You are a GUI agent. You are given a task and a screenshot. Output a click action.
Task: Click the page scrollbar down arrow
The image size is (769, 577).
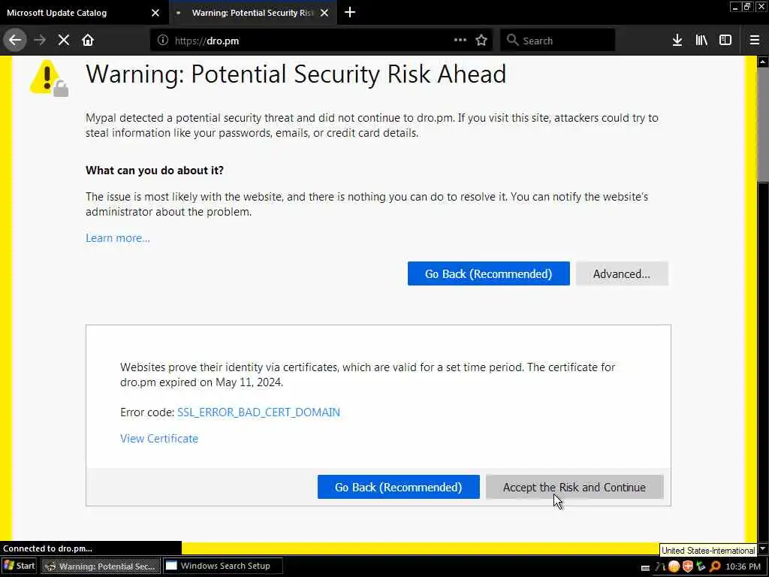coord(763,548)
